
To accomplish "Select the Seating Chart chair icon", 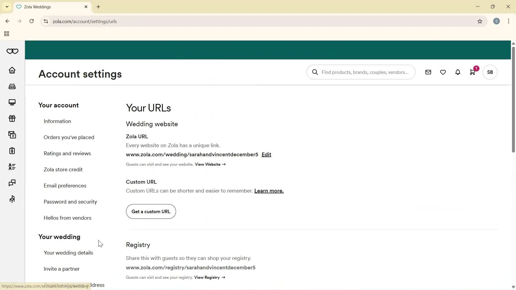I will pos(12,199).
